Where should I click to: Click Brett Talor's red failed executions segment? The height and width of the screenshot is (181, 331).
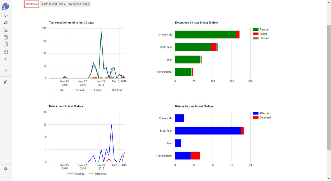tap(213, 47)
